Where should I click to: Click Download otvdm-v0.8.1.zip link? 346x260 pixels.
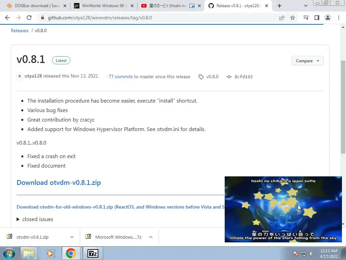point(59,182)
